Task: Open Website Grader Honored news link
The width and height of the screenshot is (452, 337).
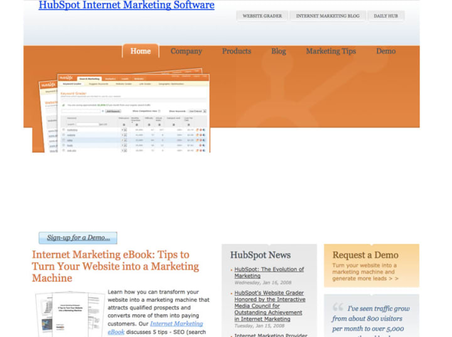Action: (270, 306)
